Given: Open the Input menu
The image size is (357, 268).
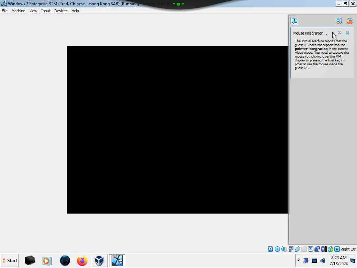Looking at the screenshot, I should pos(46,11).
